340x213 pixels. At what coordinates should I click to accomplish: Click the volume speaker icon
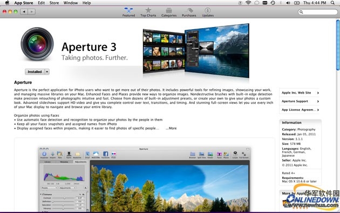pyautogui.click(x=288, y=3)
